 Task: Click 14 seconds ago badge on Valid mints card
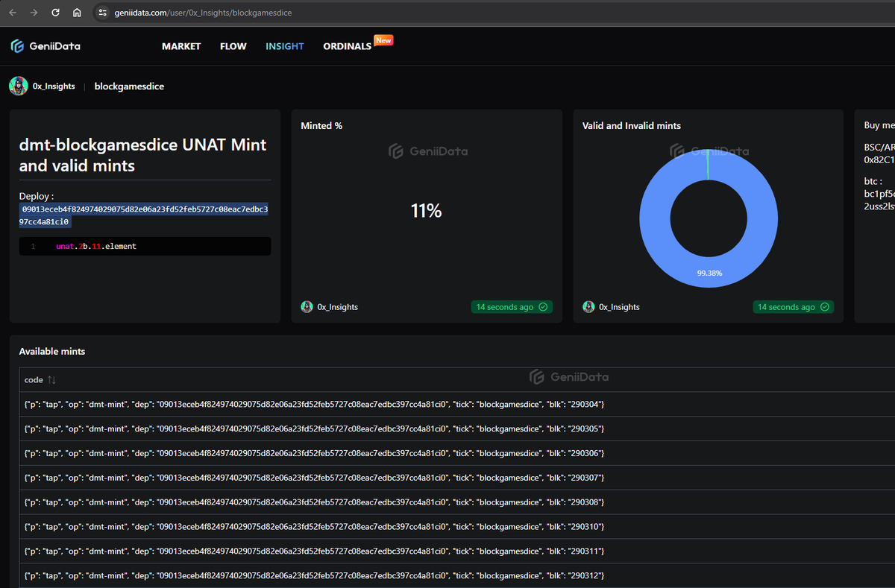(794, 307)
